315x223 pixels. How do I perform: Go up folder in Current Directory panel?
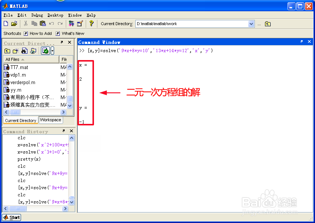coord(7,51)
